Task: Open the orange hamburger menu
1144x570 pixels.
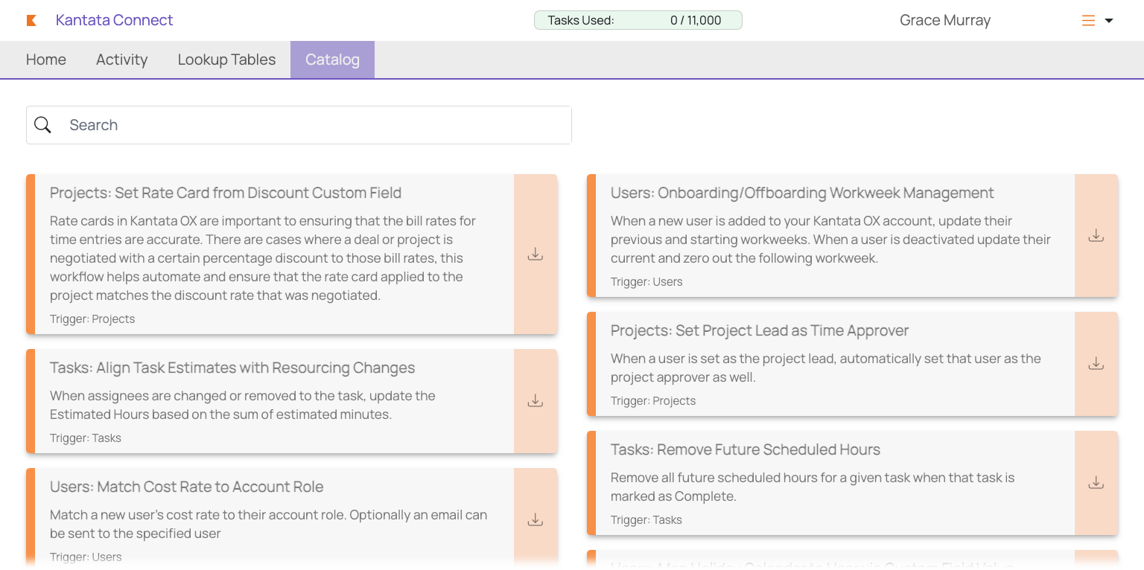Action: coord(1088,21)
